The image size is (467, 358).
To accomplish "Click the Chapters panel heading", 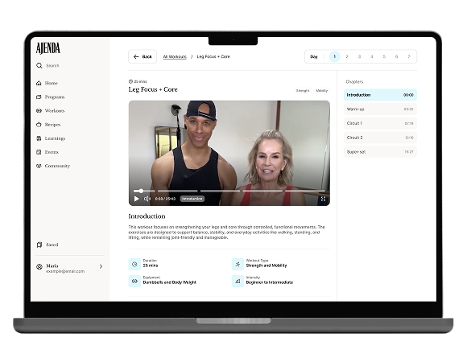I will 354,81.
